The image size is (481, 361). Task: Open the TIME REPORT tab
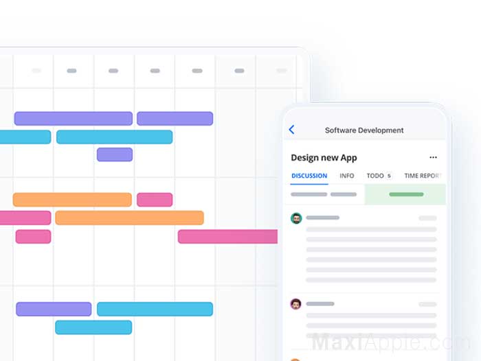tap(423, 176)
